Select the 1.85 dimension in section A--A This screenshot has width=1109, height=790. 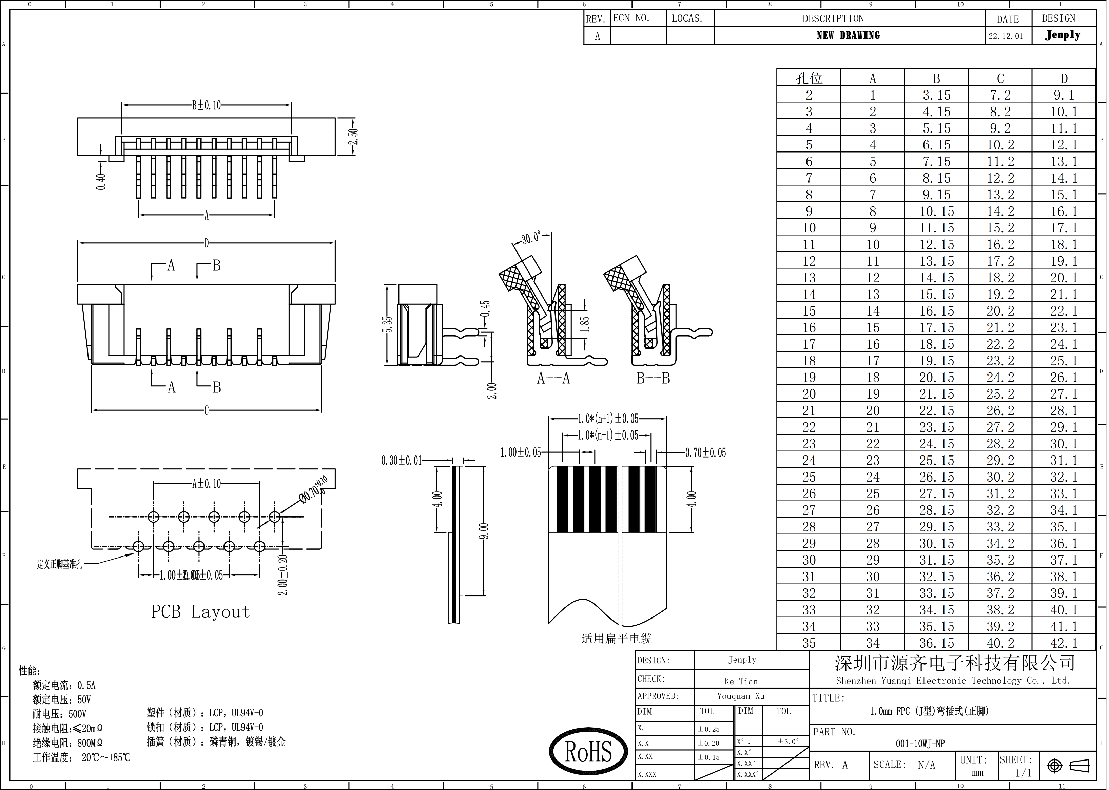pyautogui.click(x=585, y=324)
